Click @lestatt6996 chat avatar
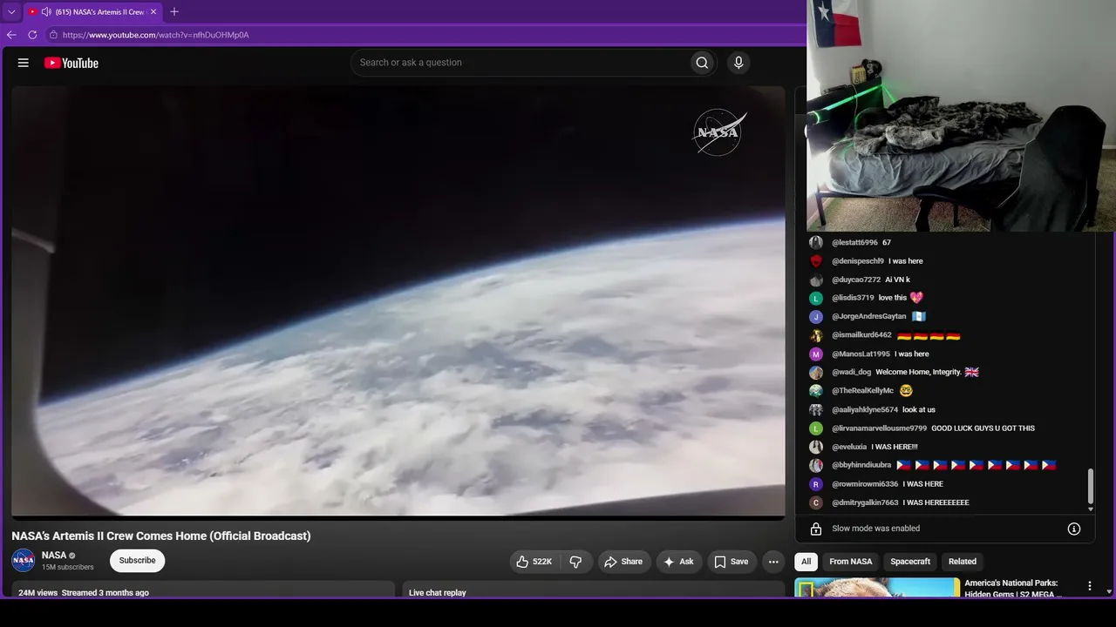This screenshot has width=1116, height=627. point(816,243)
